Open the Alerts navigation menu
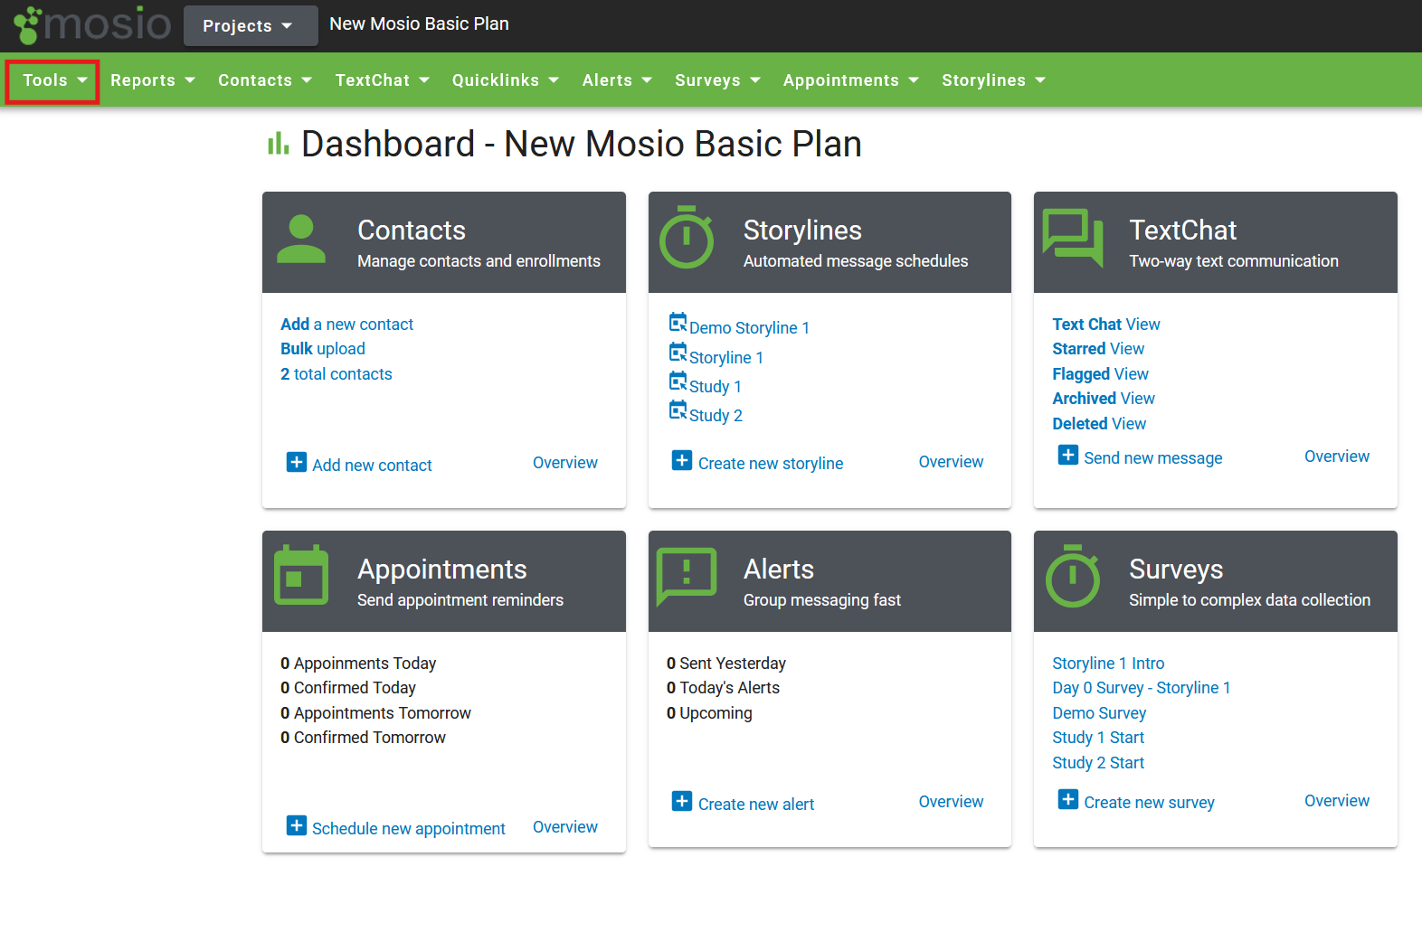1422x951 pixels. tap(617, 80)
